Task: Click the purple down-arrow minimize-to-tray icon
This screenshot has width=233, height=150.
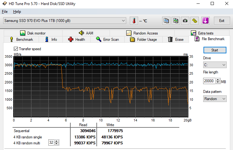Action: [x=205, y=21]
